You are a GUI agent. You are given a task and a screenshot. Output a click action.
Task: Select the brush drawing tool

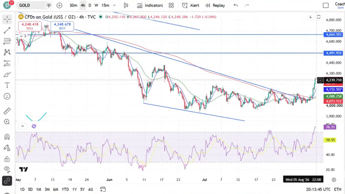tap(7, 74)
